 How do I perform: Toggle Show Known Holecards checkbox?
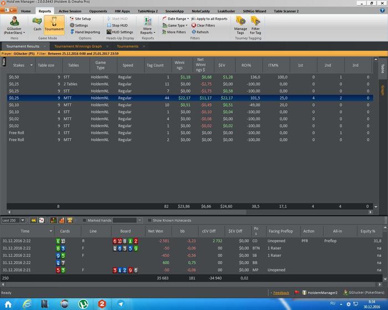(x=149, y=220)
